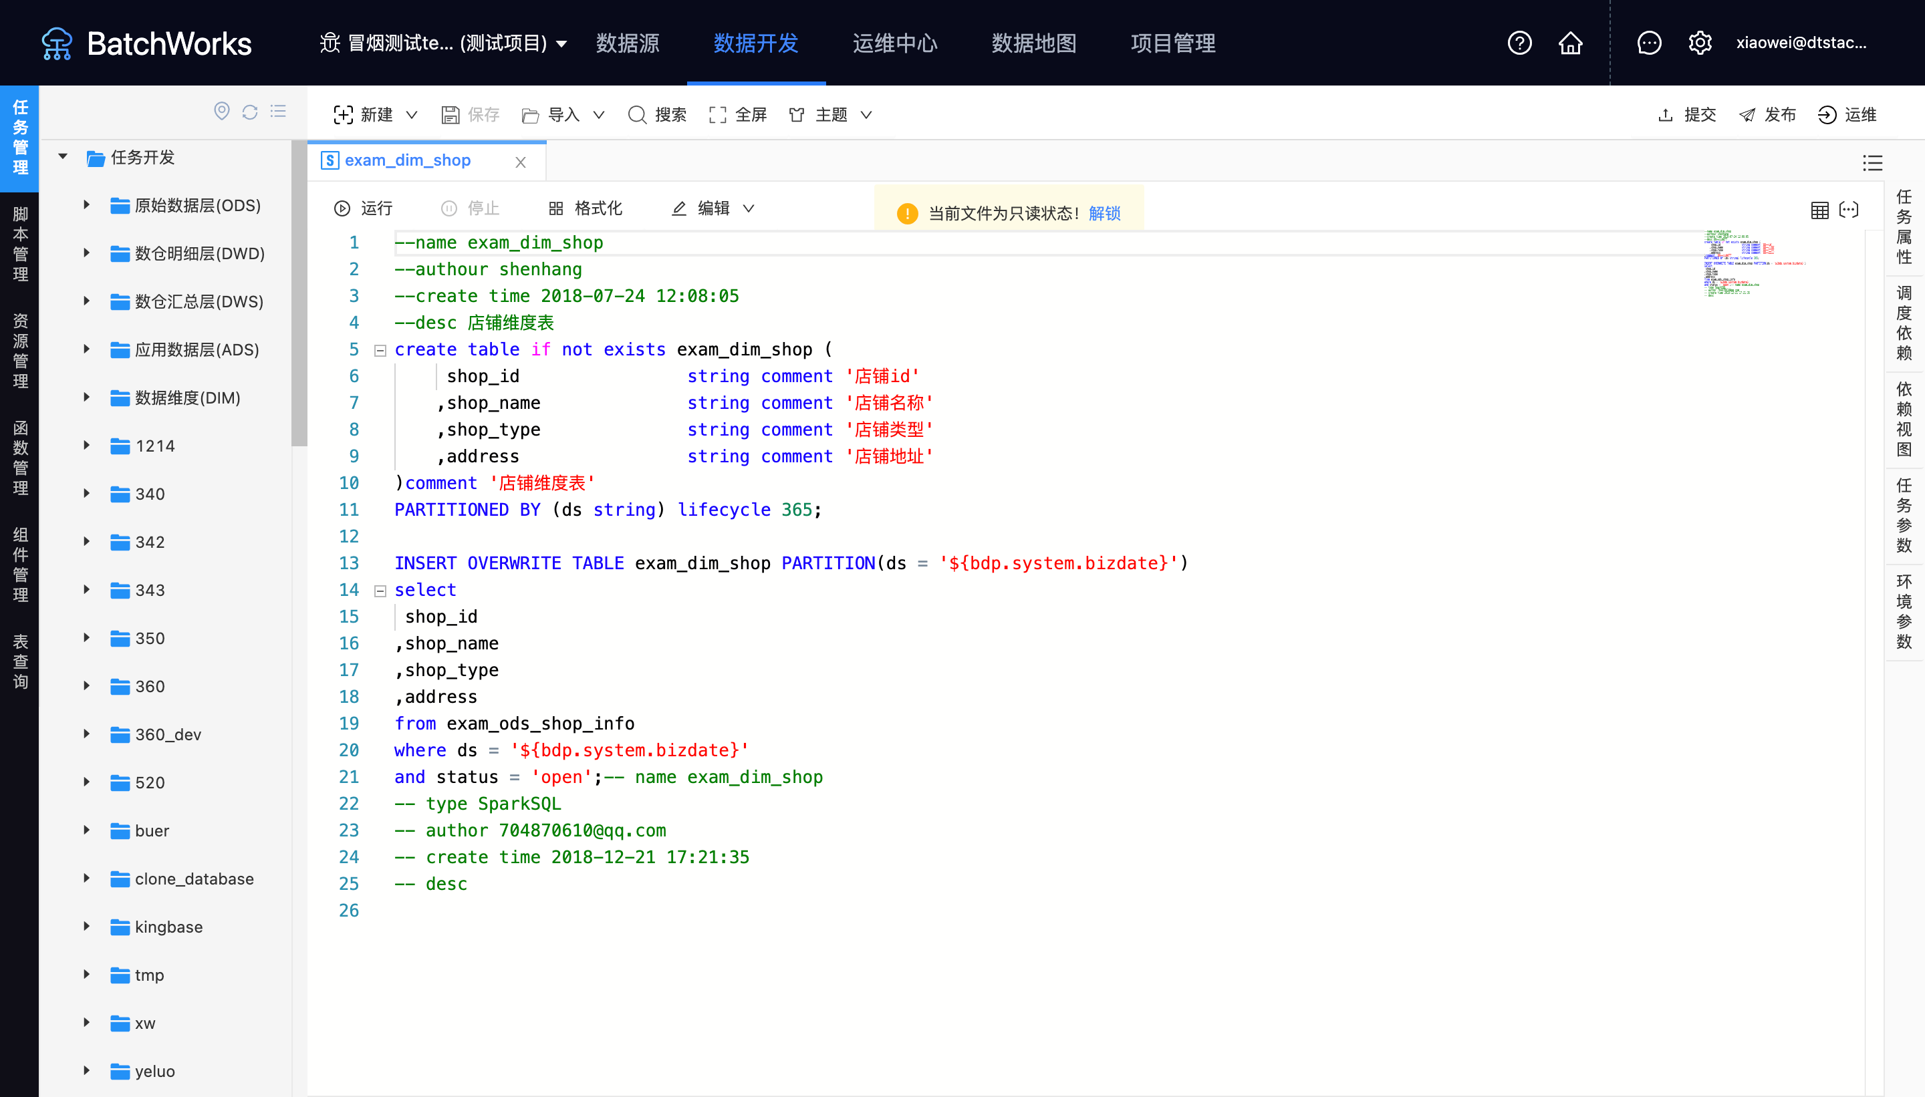Collapse the create table block at line 5
The width and height of the screenshot is (1925, 1097).
380,349
